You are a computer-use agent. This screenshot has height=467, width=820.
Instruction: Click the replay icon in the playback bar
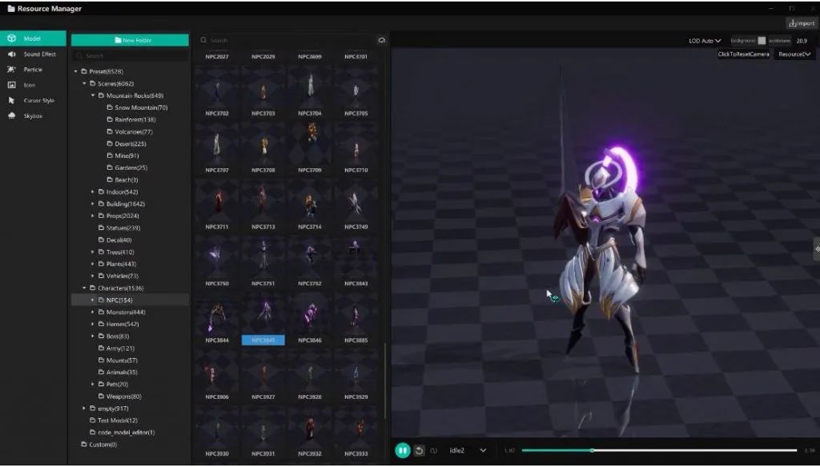[x=418, y=451]
